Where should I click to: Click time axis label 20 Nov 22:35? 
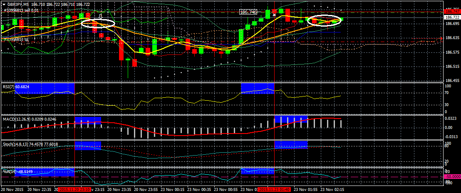pos(40,190)
